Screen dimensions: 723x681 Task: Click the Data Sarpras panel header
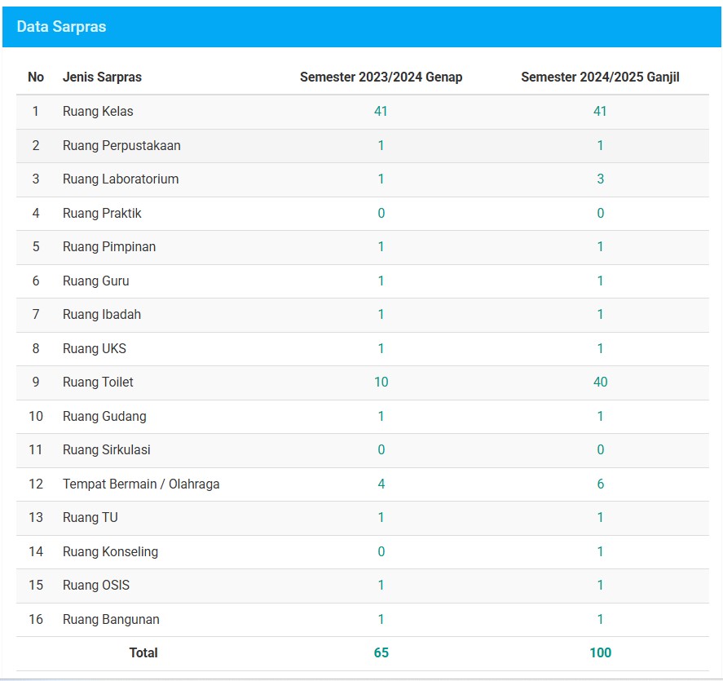pos(62,27)
